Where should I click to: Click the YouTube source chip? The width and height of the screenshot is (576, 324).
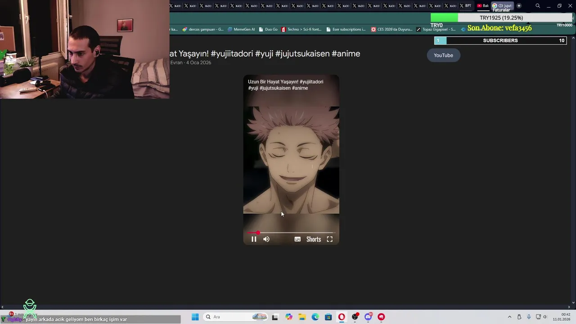[x=443, y=55]
